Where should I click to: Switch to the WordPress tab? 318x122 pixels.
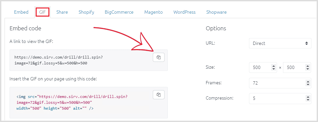(185, 12)
